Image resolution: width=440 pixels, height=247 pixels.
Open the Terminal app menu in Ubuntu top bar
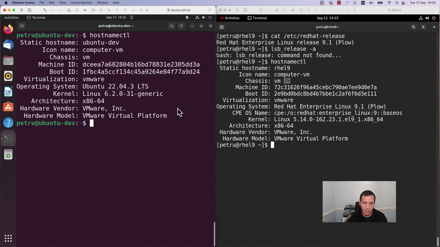coord(36,17)
